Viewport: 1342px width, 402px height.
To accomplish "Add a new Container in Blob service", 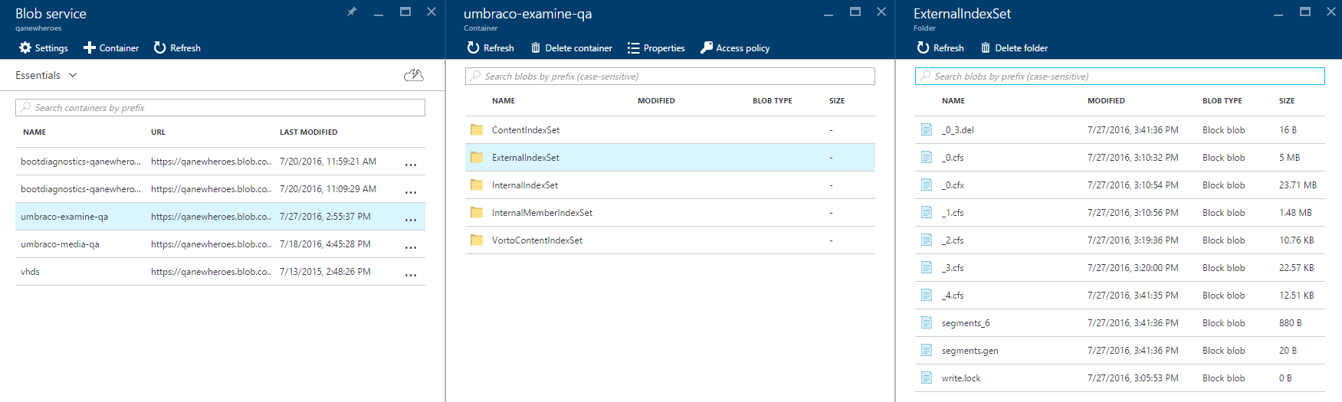I will (x=111, y=47).
